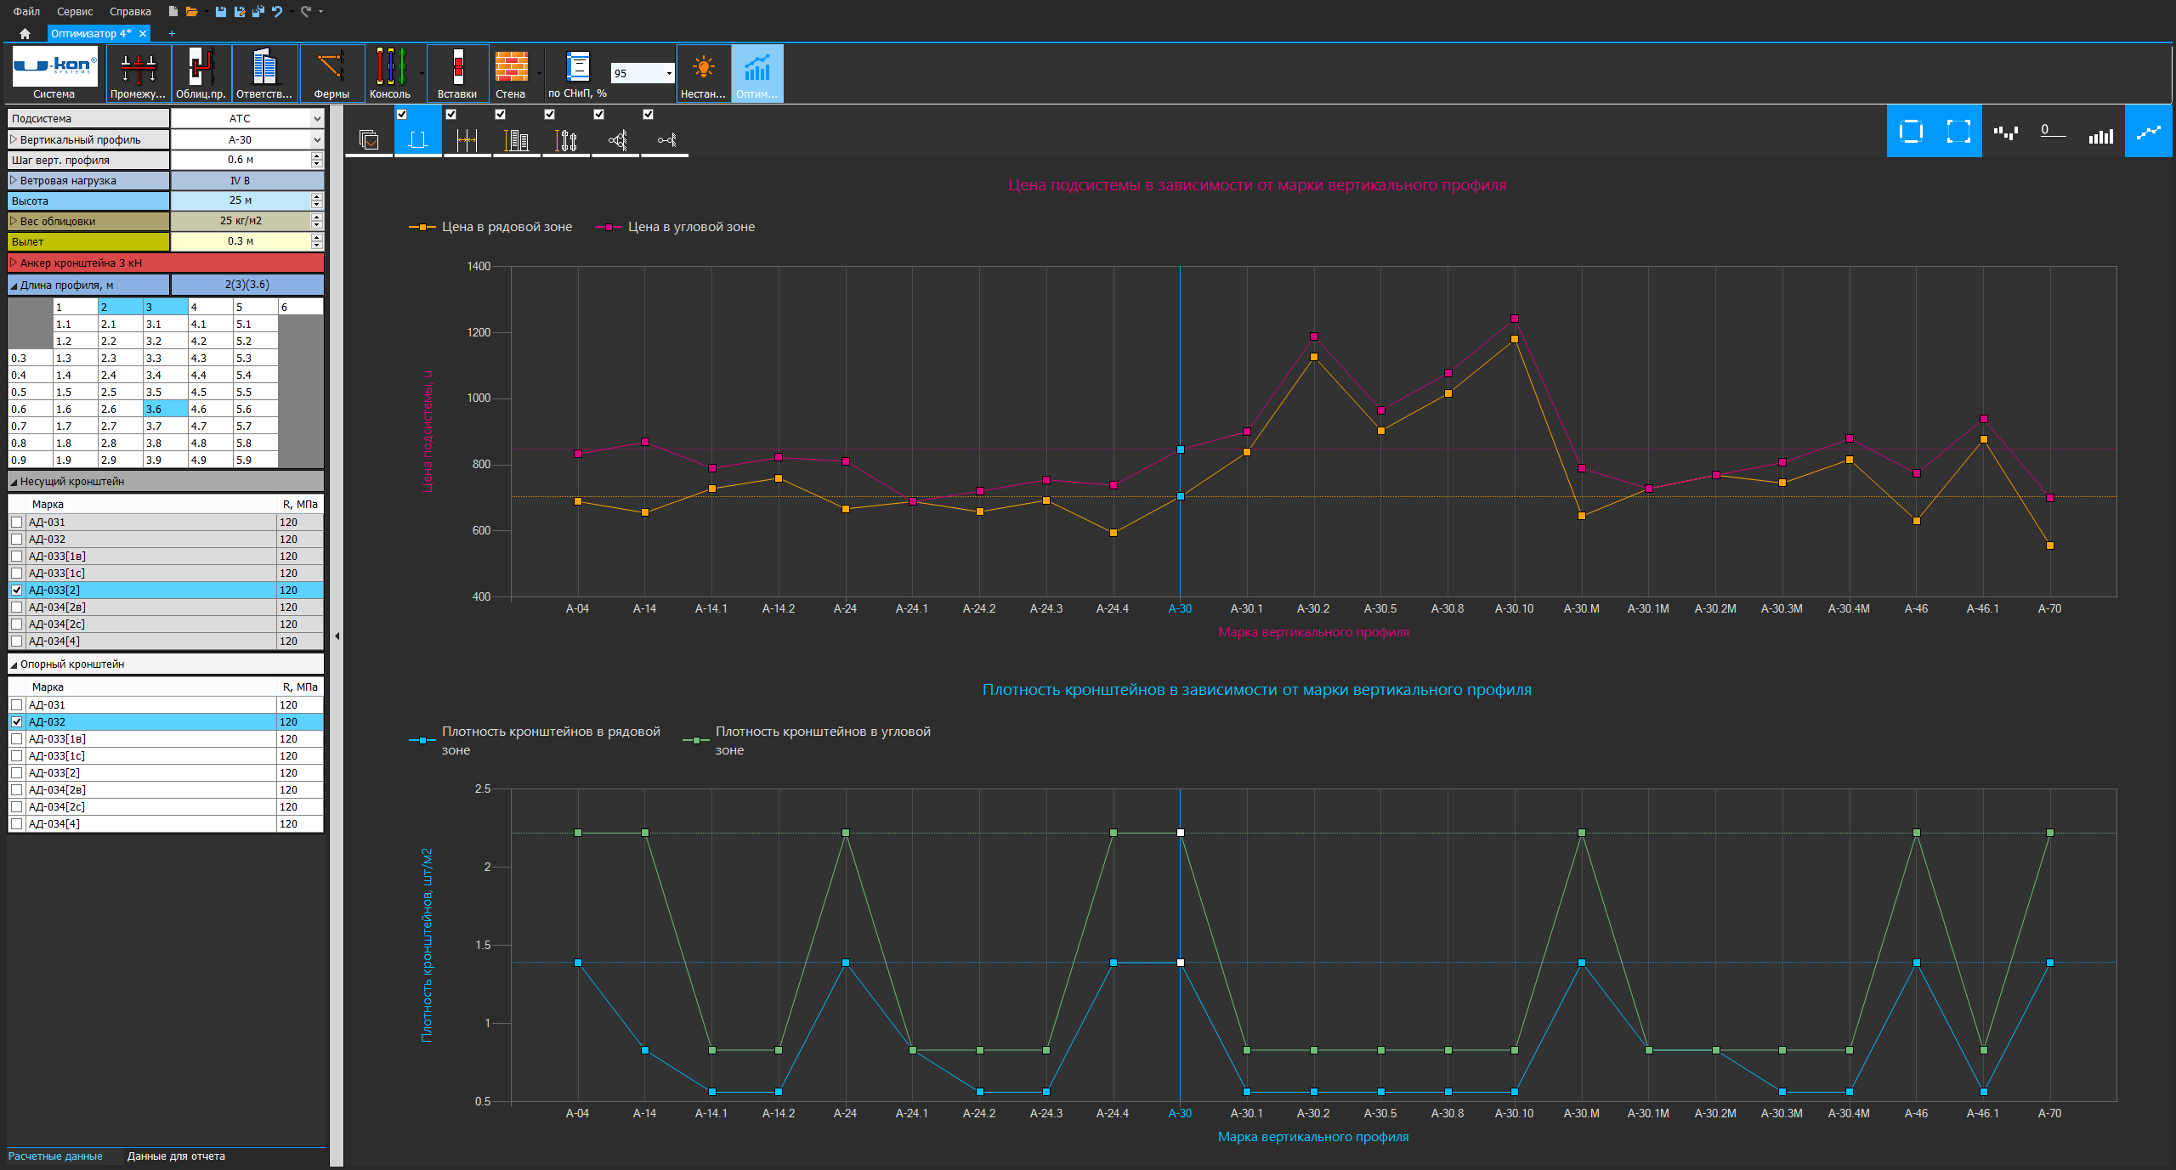Switch to Данные для отчета bottom tab
Screen dimensions: 2176x1170
pyautogui.click(x=176, y=1156)
